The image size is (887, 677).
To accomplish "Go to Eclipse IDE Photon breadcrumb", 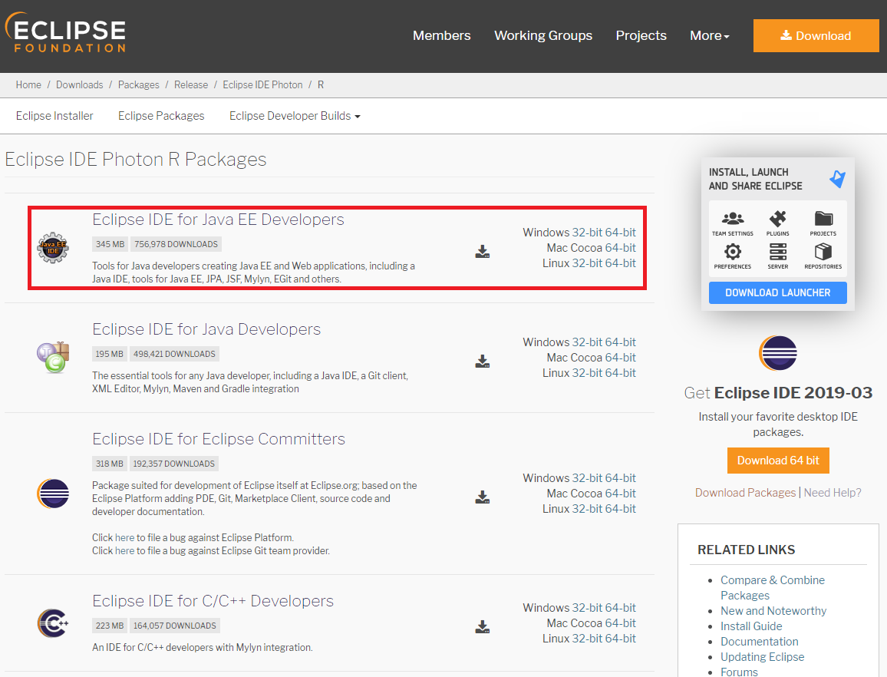I will [262, 85].
